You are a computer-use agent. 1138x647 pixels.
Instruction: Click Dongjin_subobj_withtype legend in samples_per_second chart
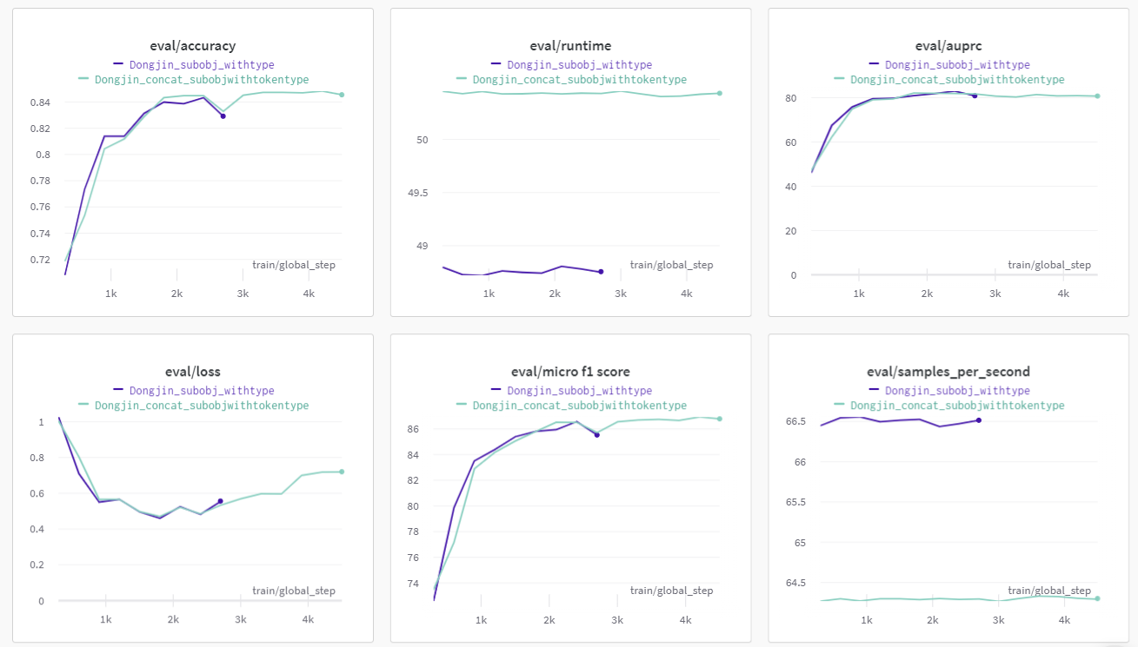coord(957,391)
